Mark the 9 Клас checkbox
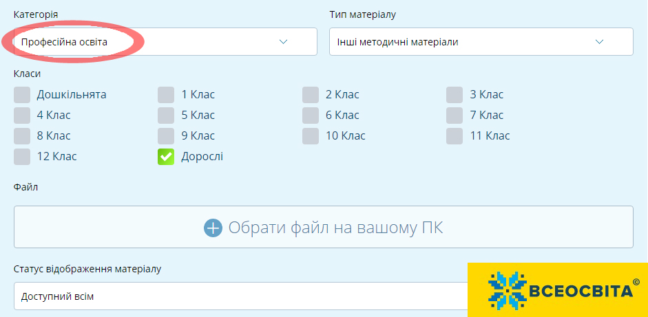The width and height of the screenshot is (648, 317). click(x=166, y=136)
